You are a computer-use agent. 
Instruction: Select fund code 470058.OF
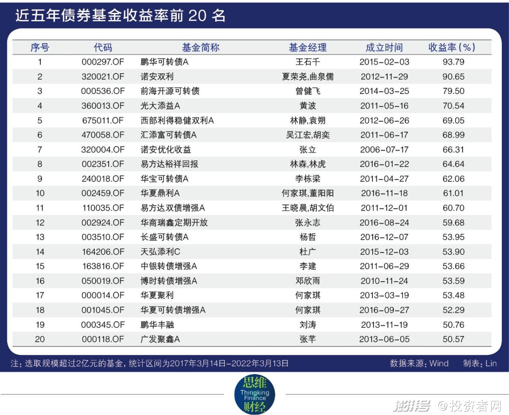103,135
